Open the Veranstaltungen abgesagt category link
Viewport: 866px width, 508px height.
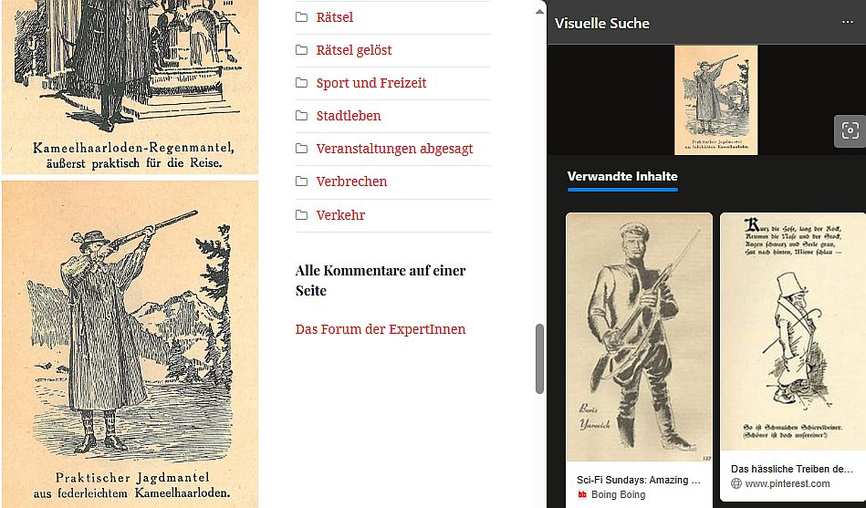click(394, 149)
